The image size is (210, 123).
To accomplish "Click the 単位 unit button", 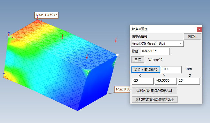I will pyautogui.click(x=138, y=59).
